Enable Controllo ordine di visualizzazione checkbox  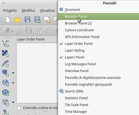pos(19,108)
